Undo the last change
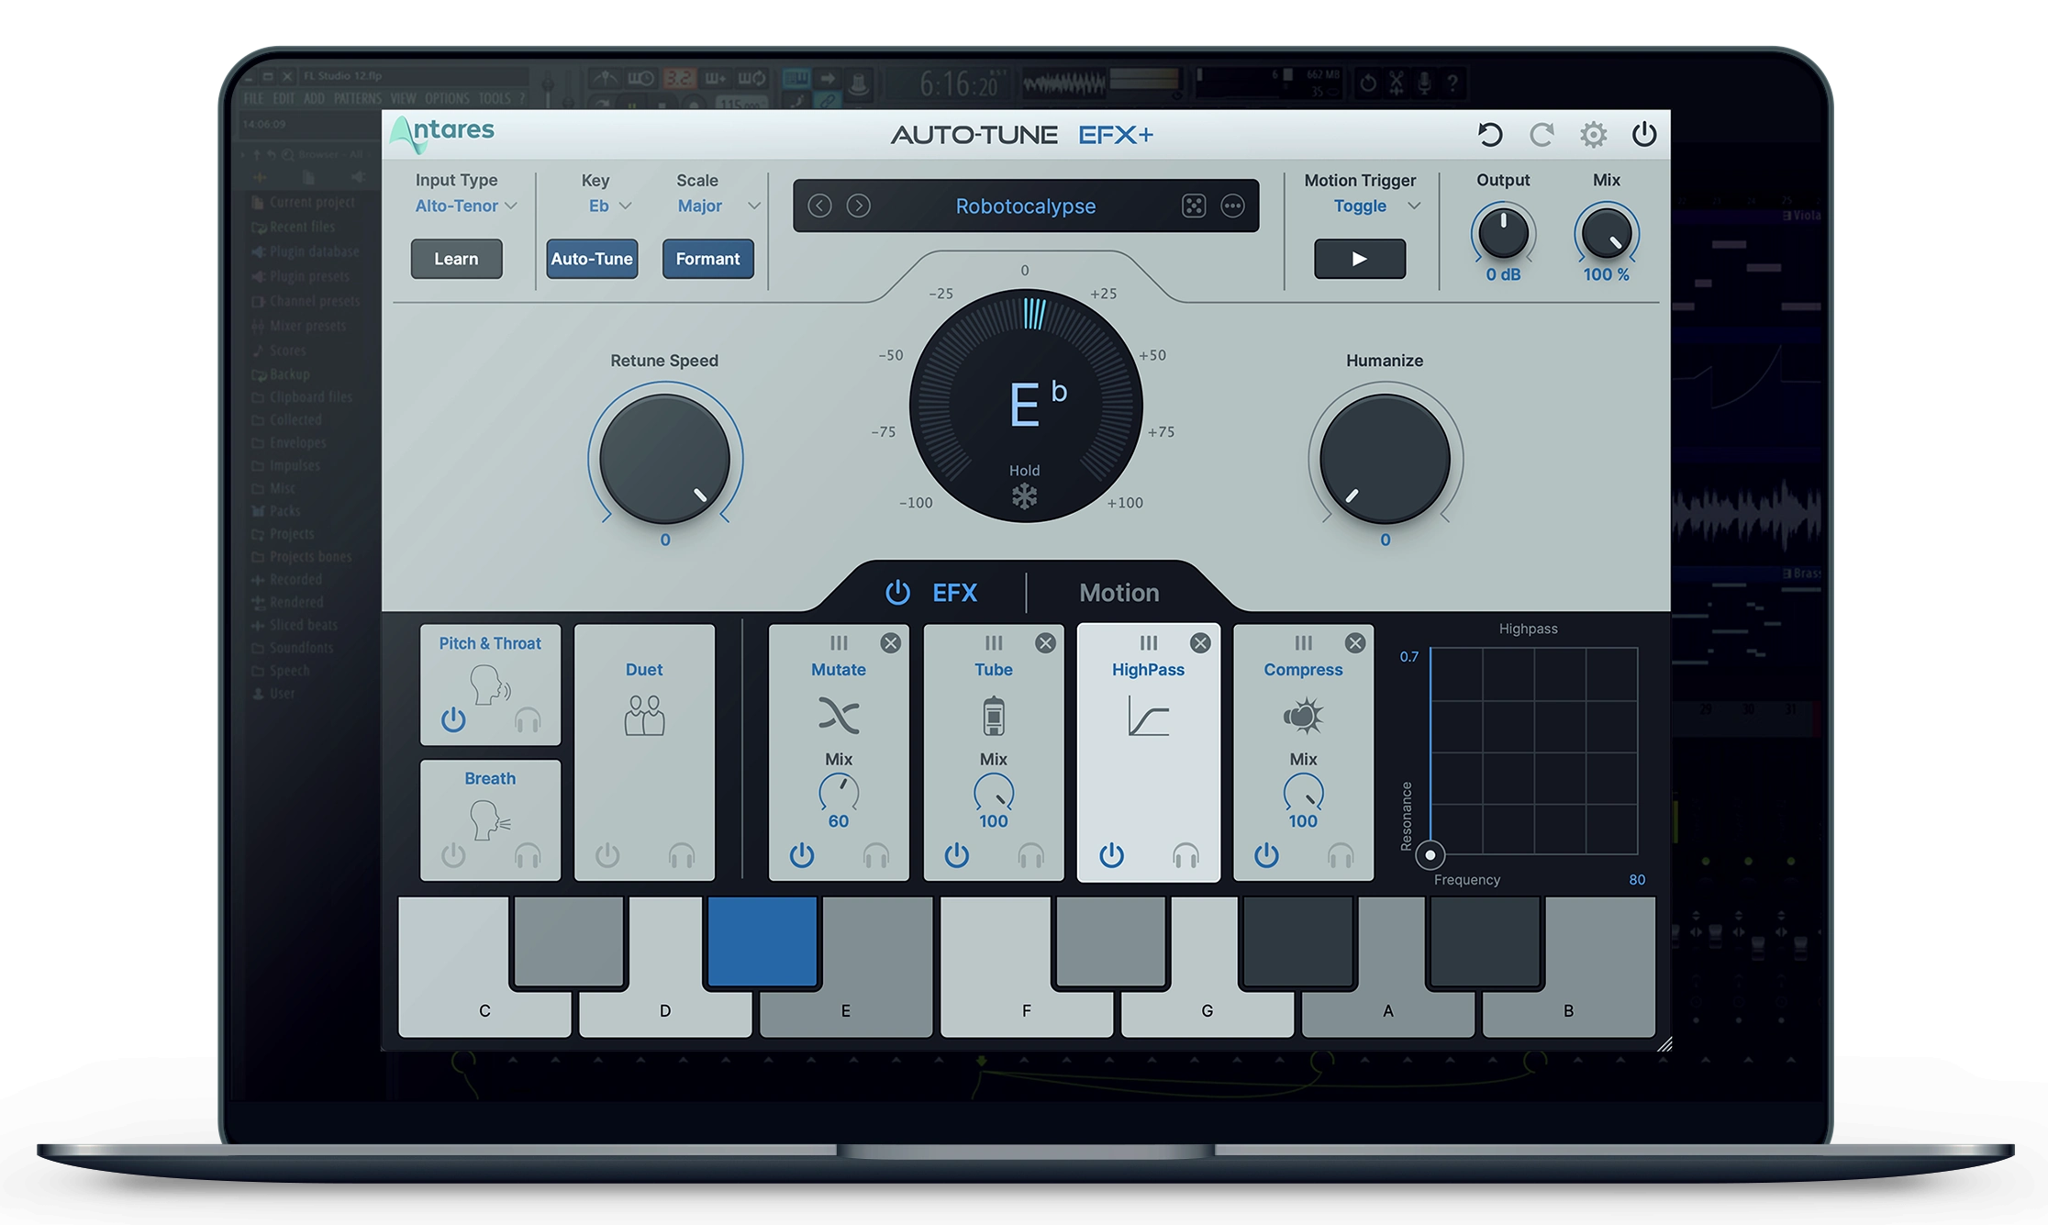This screenshot has width=2048, height=1225. pyautogui.click(x=1490, y=134)
